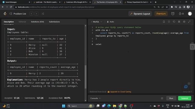Viewport: 195px width, 109px height.
Task: Switch to the Description tab
Action: tap(9, 22)
